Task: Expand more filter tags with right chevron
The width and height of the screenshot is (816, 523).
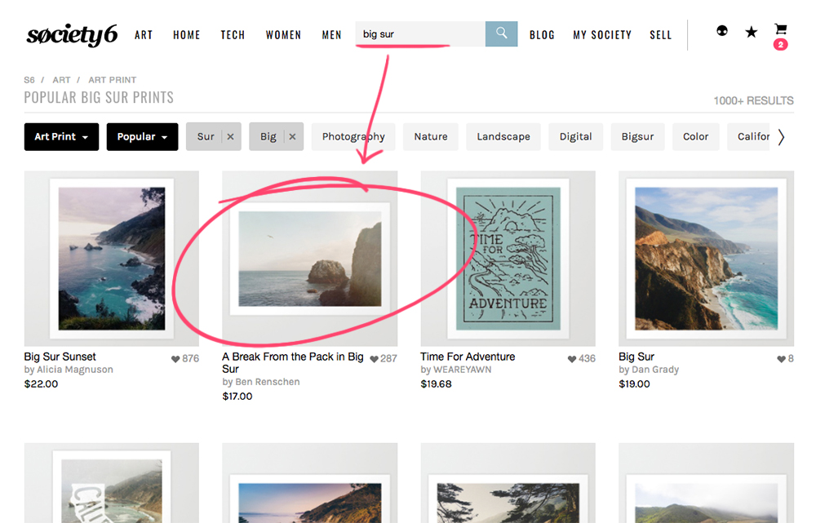Action: pyautogui.click(x=781, y=136)
